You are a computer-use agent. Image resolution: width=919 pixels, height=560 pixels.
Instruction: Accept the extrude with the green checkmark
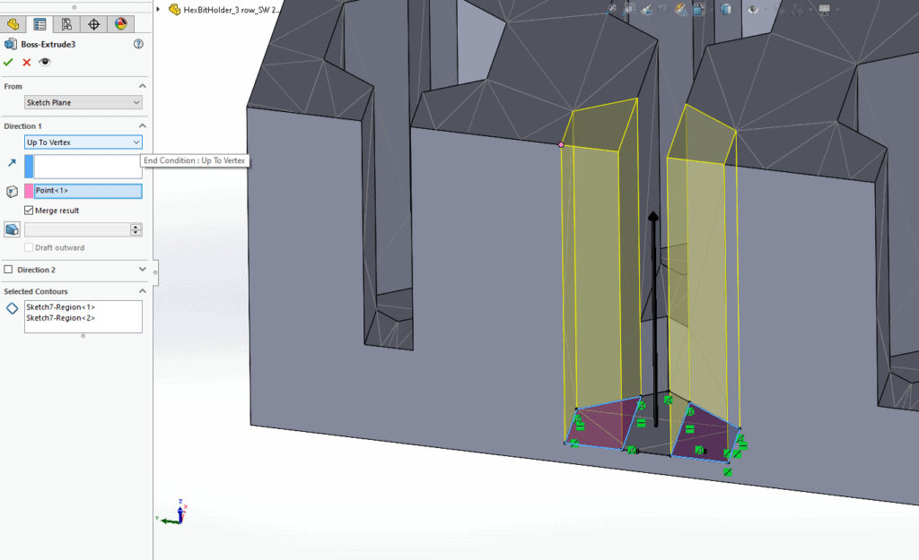click(x=8, y=62)
